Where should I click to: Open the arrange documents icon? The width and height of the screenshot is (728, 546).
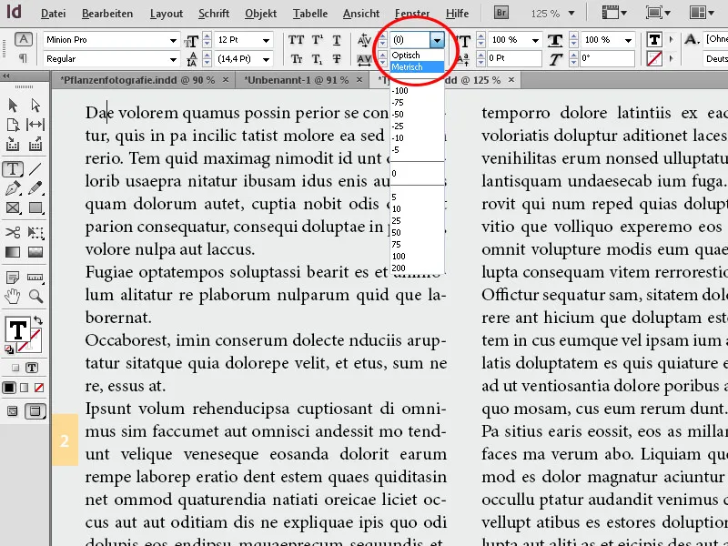pyautogui.click(x=701, y=13)
